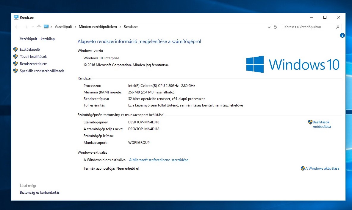This screenshot has width=352, height=210.
Task: Go up one level with Up arrow
Action: (39, 27)
